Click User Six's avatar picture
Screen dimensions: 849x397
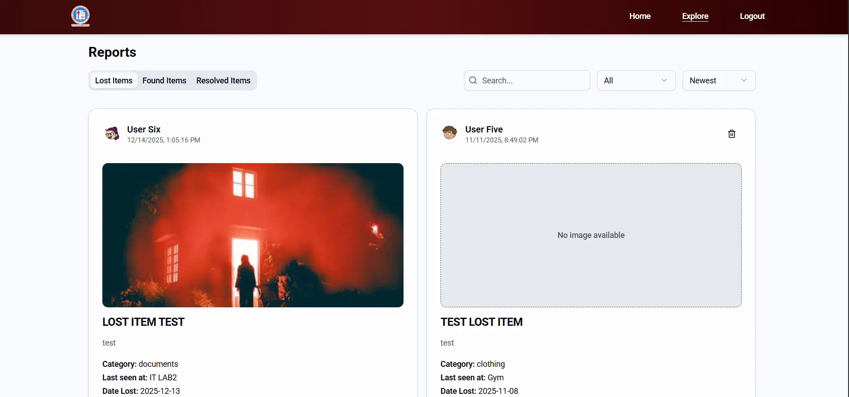tap(112, 133)
